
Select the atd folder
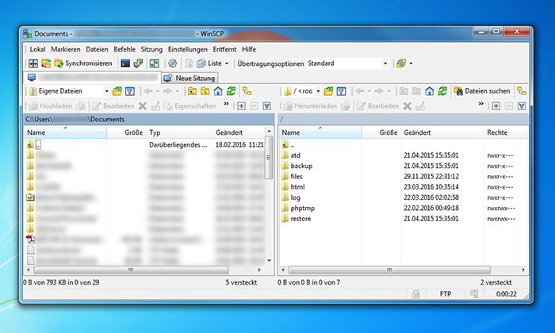click(295, 155)
